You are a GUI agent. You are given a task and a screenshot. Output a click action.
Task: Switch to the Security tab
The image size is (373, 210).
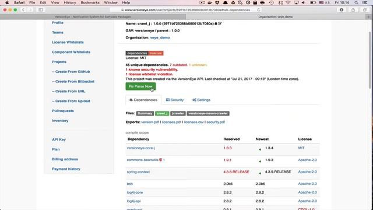point(175,100)
